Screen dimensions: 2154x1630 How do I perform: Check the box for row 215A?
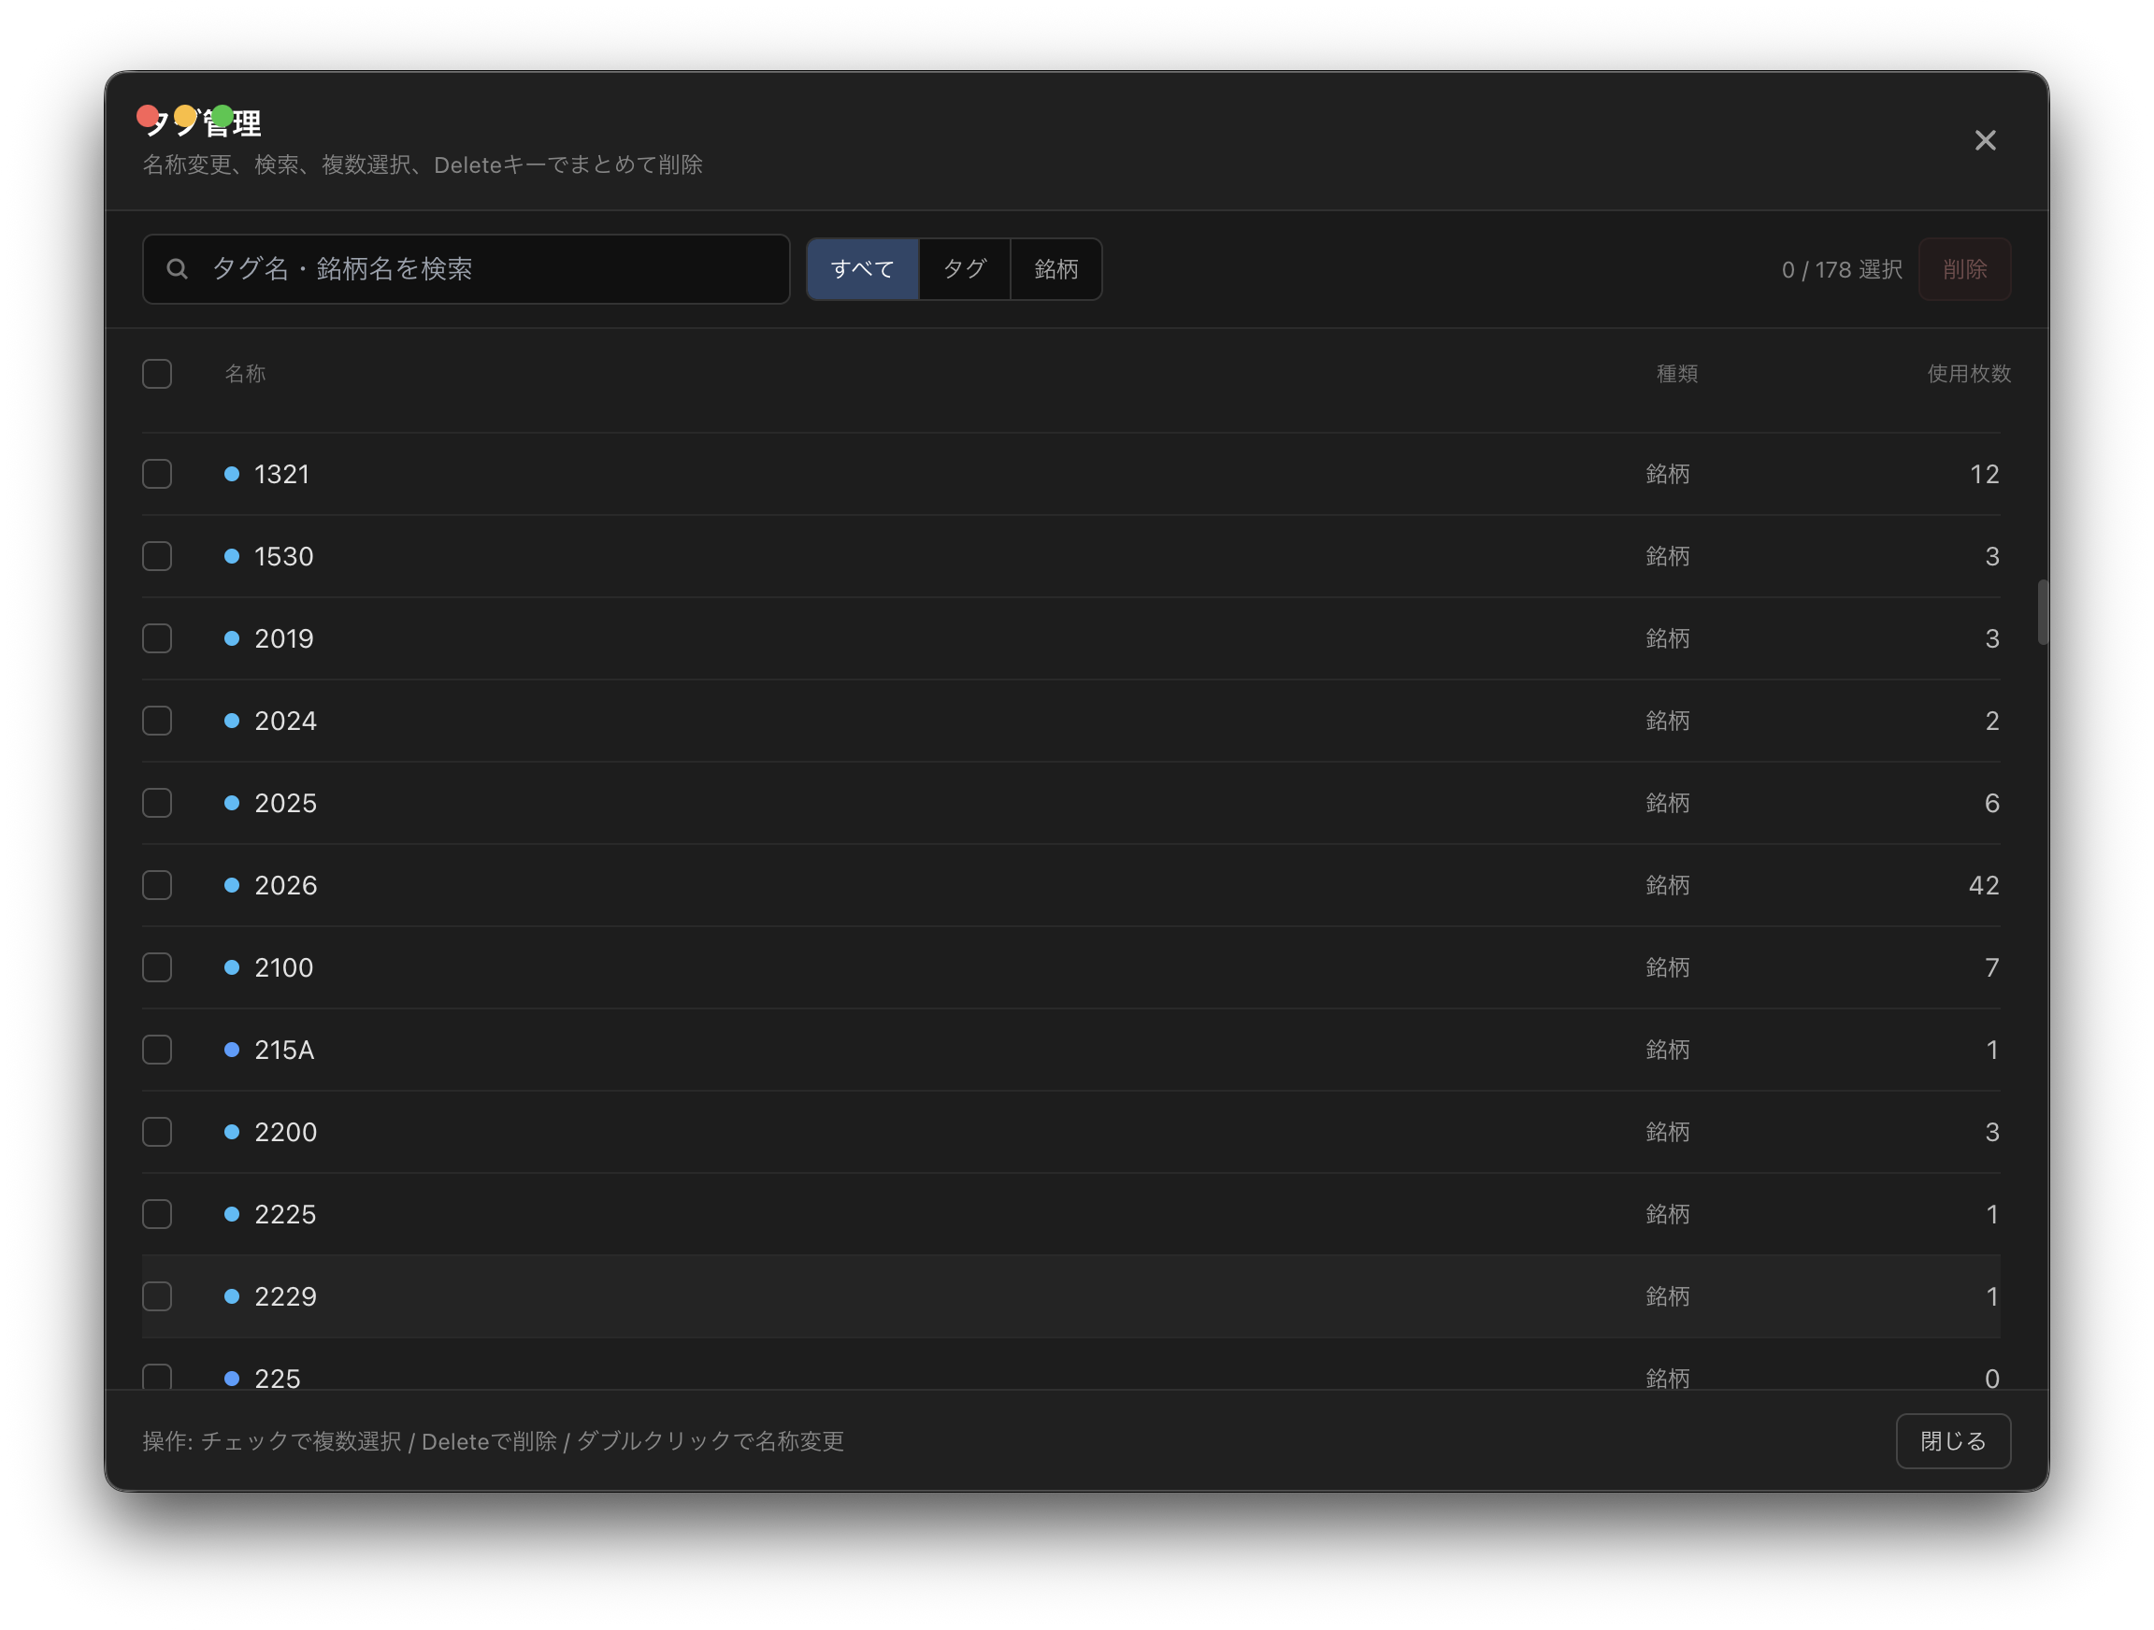157,1050
